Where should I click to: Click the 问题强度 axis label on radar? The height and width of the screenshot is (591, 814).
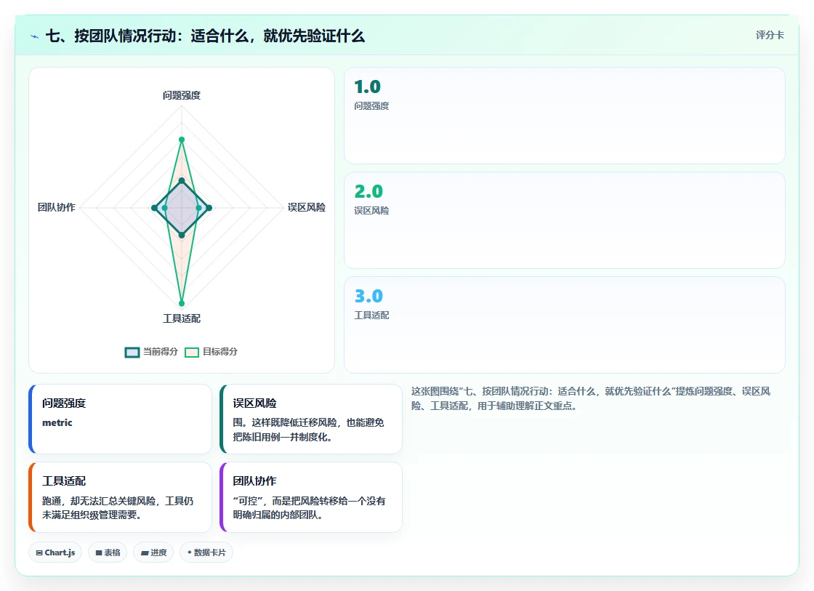coord(181,95)
